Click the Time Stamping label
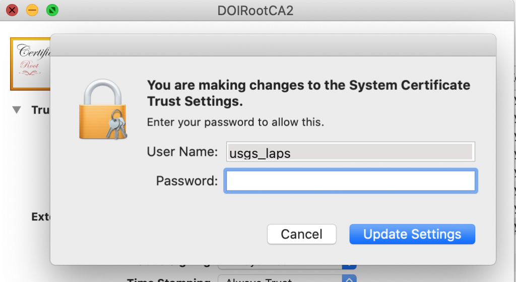Screen dimensions: 516x282 [x=168, y=279]
